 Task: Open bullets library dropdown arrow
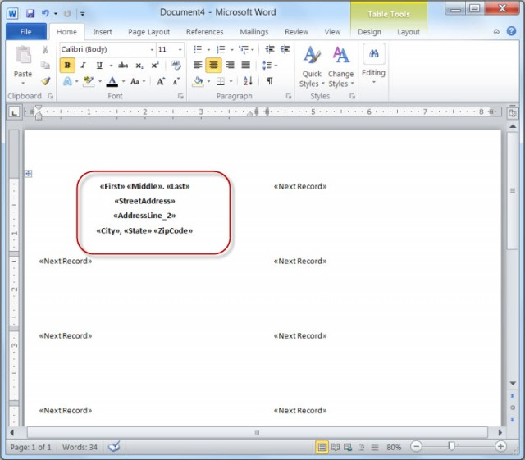208,50
